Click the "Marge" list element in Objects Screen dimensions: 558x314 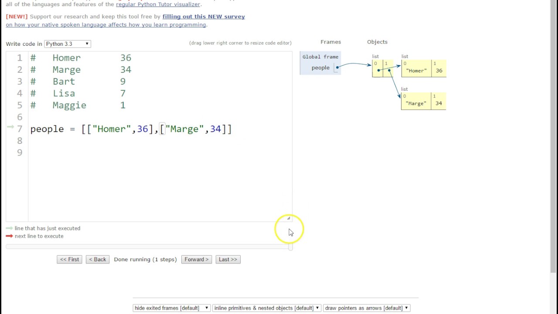[416, 103]
